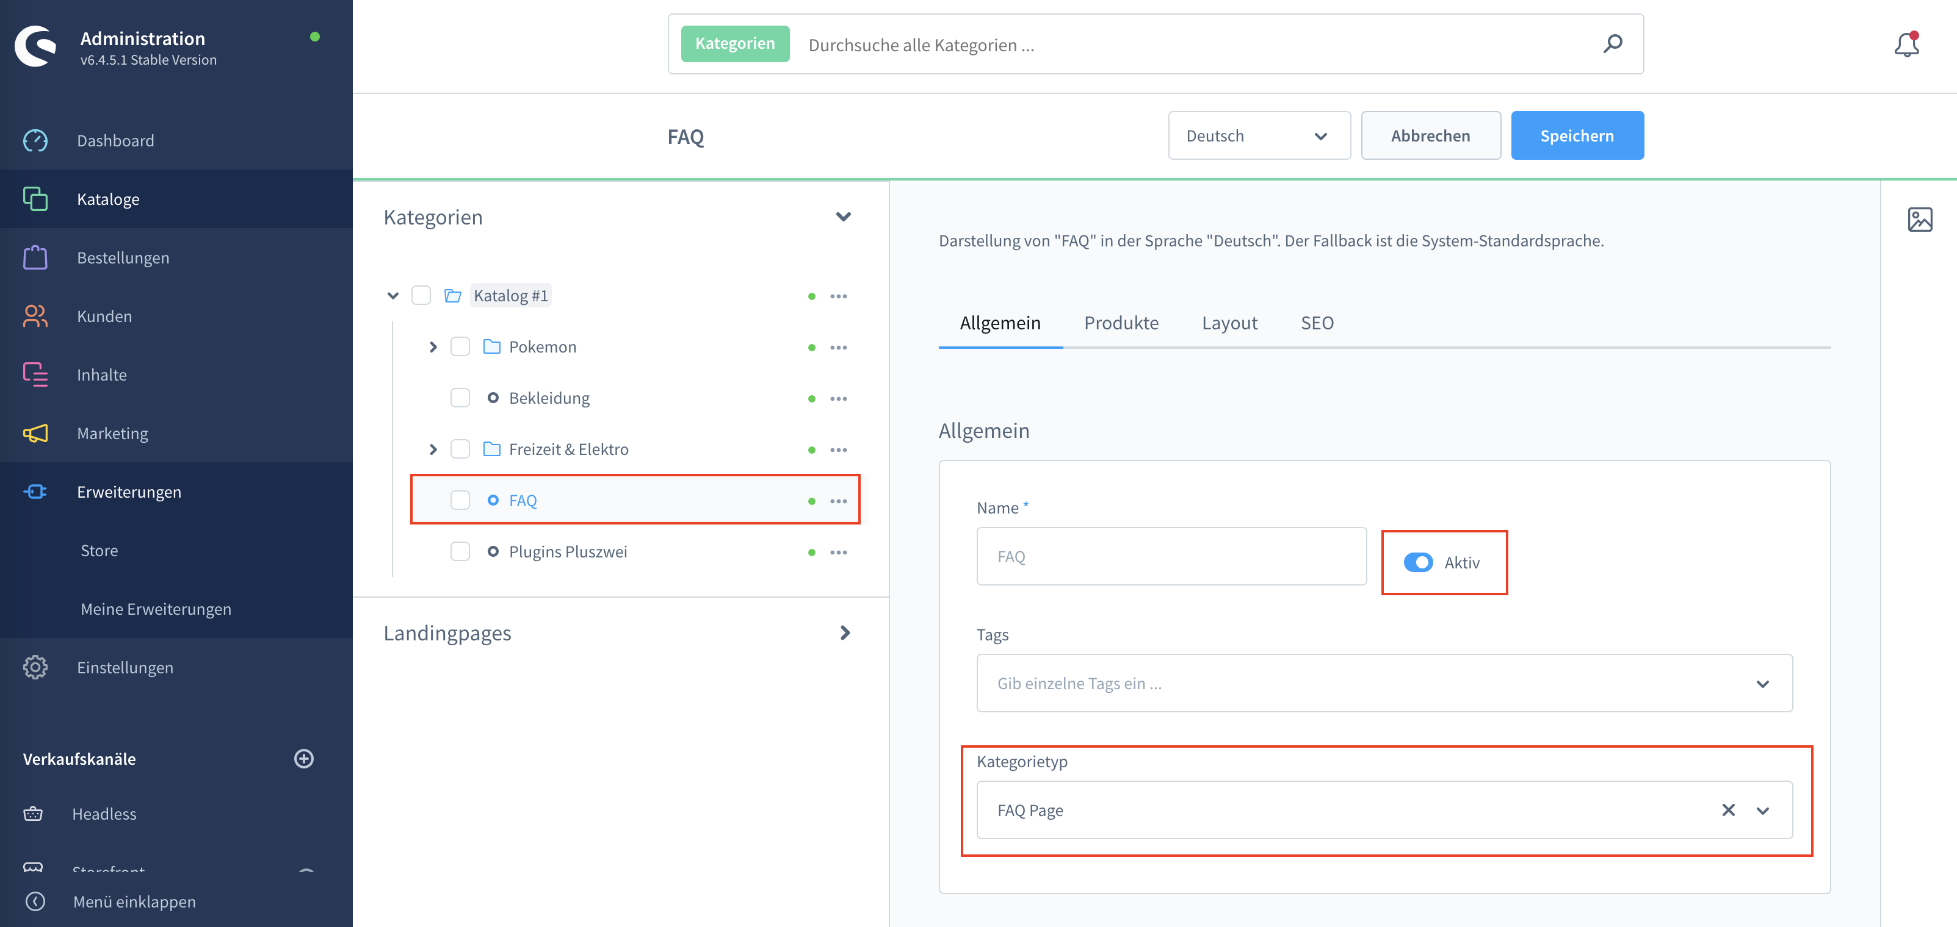
Task: Click the Pokemon folder icon
Action: pyautogui.click(x=491, y=346)
